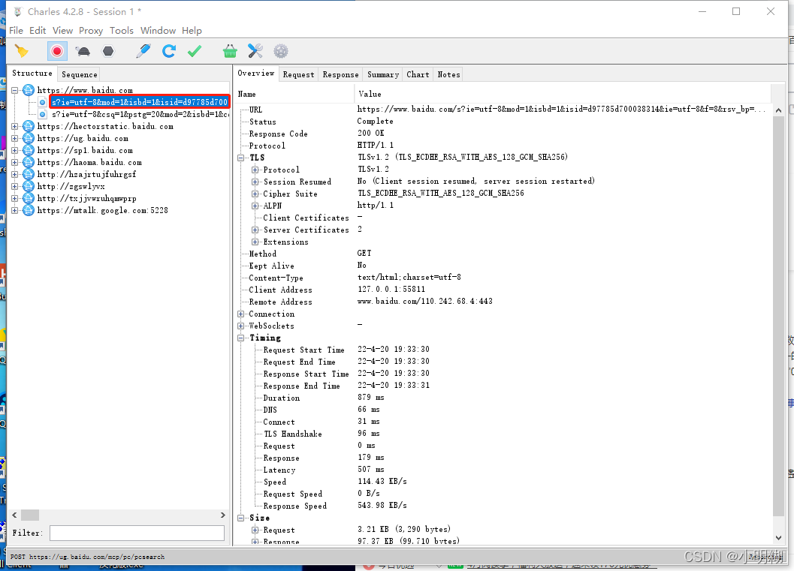Collapse the Size section
The height and width of the screenshot is (571, 794).
coord(241,518)
